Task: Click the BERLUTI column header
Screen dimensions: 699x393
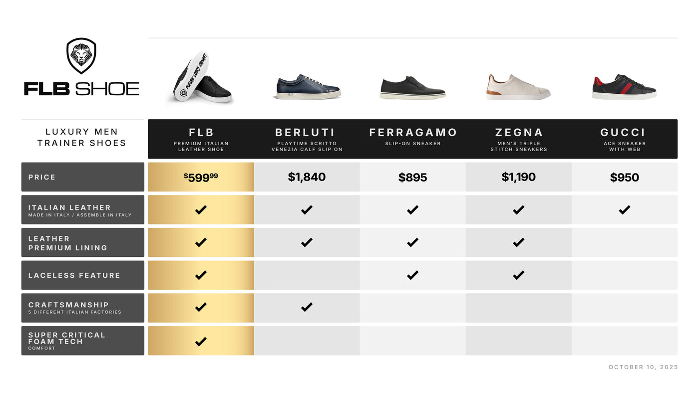Action: (305, 133)
